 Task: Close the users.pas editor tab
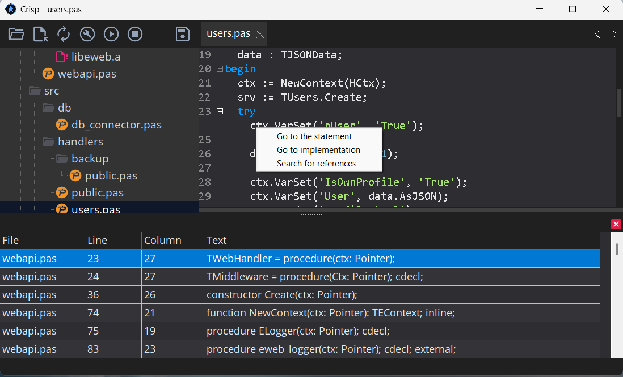click(x=260, y=34)
